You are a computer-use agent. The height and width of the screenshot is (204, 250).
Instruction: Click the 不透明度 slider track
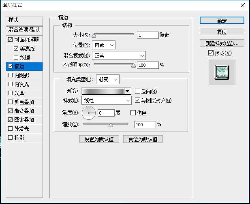[113, 64]
